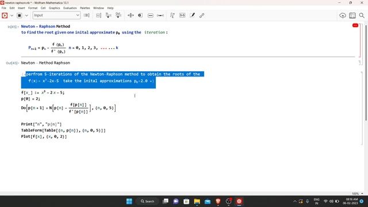Click the red error indicator on In[45] cell

pos(355,25)
